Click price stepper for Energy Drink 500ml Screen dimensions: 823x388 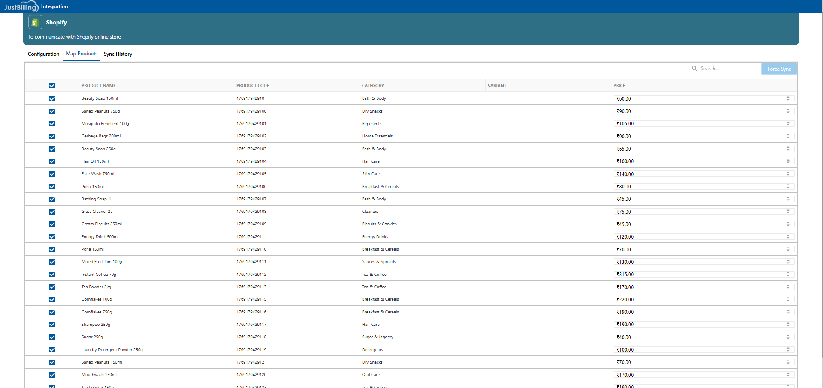[x=788, y=237]
